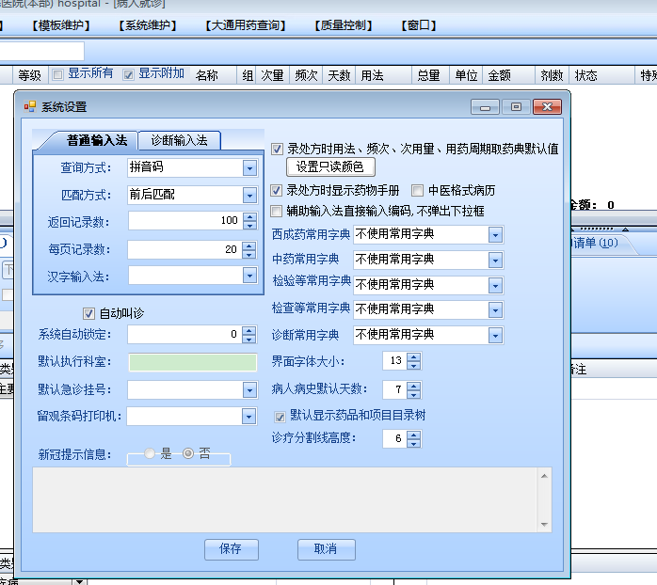
Task: Minimize the 系统设置 dialog
Action: (485, 107)
